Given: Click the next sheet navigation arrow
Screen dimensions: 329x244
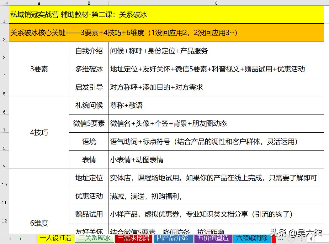Looking at the screenshot, I should [x=20, y=239].
